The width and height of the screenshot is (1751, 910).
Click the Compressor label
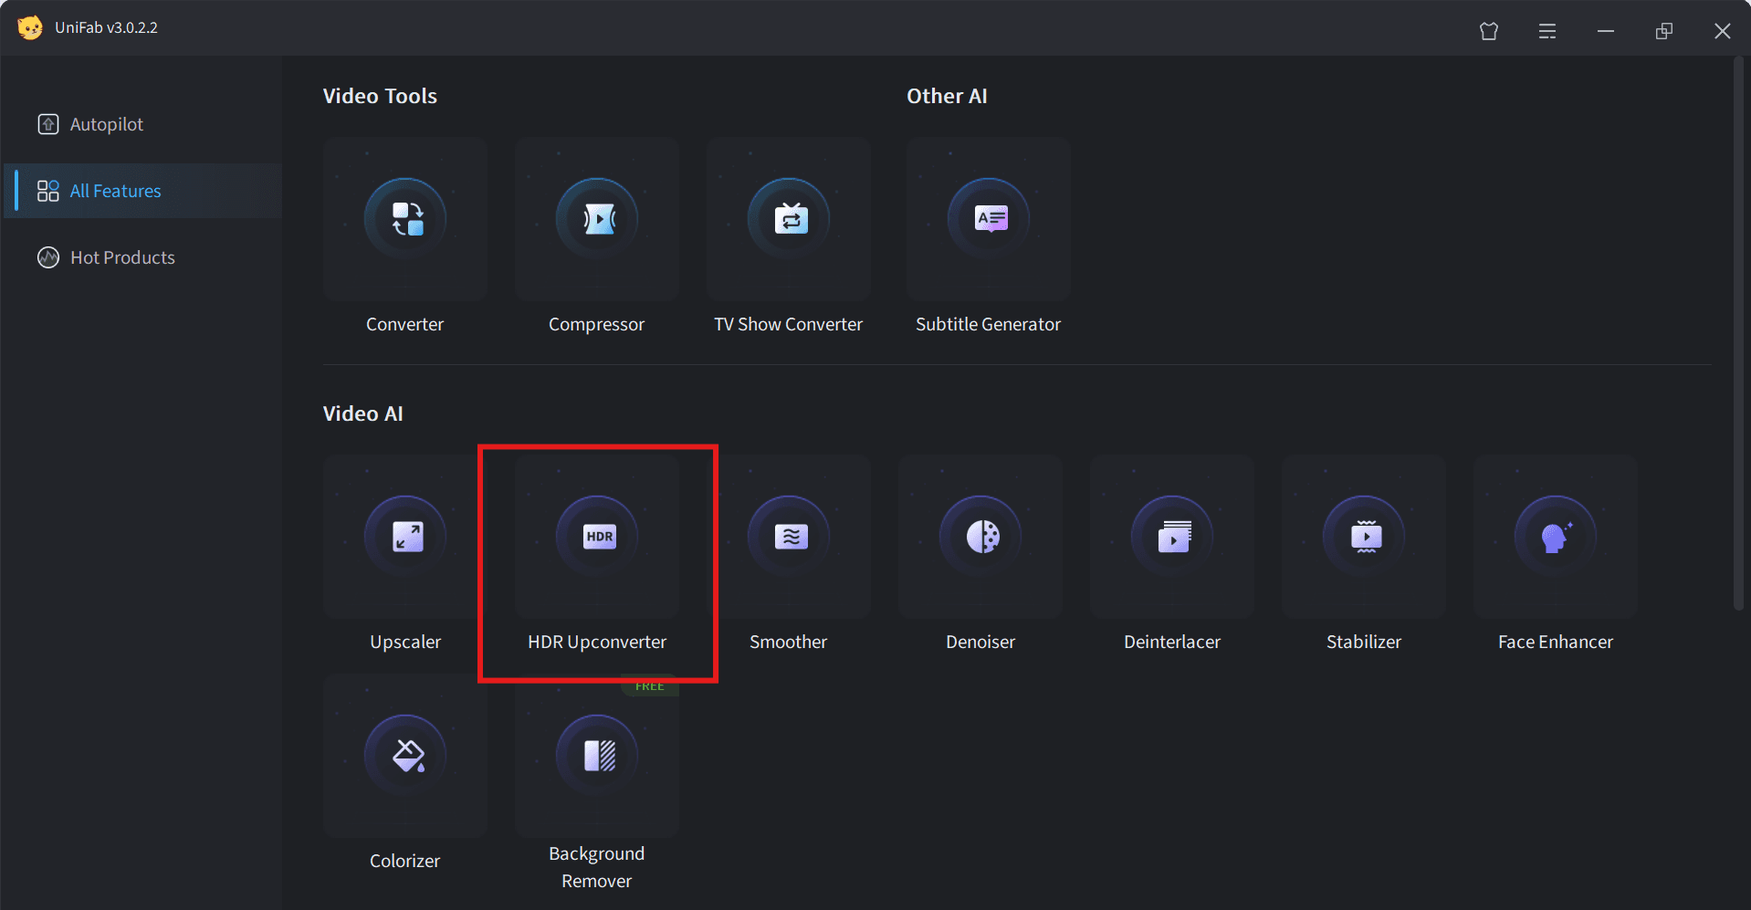tap(597, 324)
